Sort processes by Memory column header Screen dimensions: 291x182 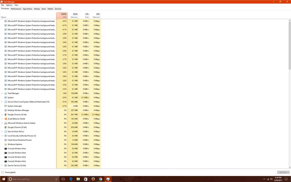(x=74, y=16)
